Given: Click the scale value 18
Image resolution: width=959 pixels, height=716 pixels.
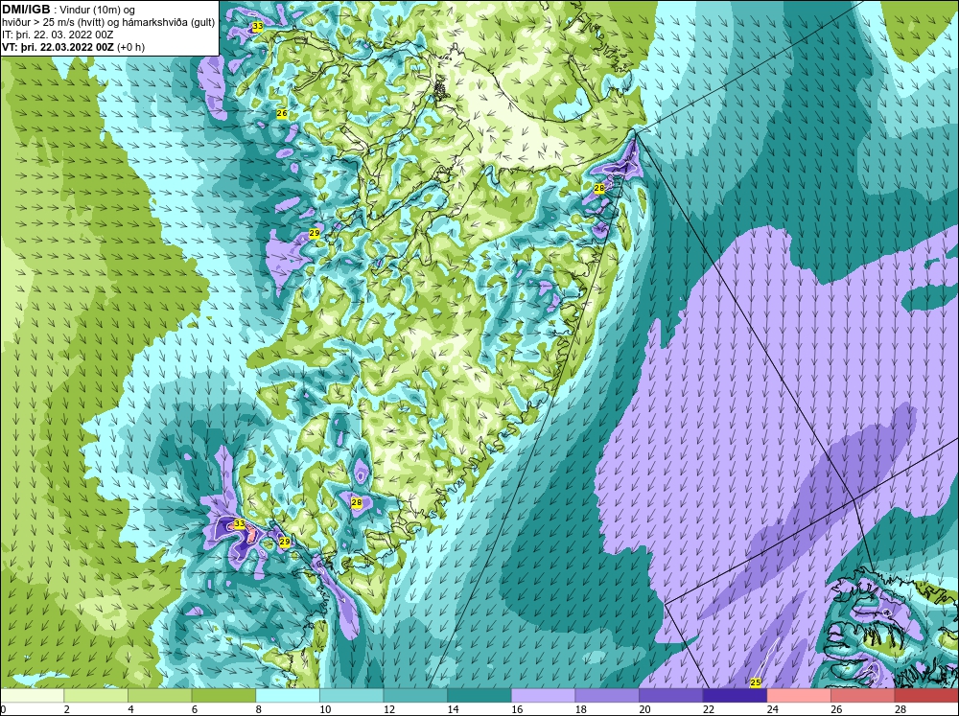Looking at the screenshot, I should 580,709.
